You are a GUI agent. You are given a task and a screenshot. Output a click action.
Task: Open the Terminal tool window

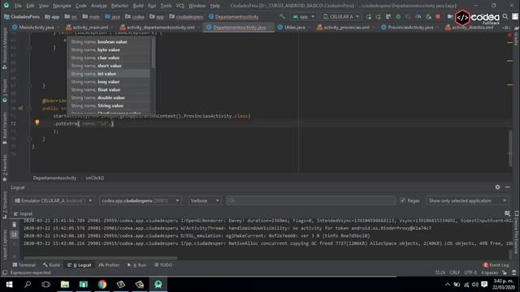click(24, 265)
